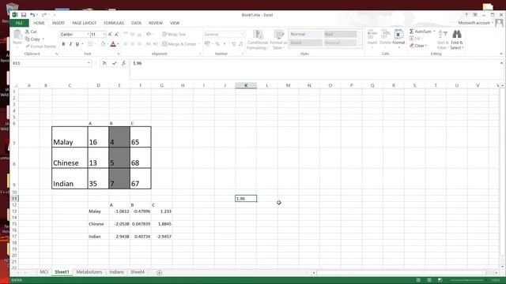The width and height of the screenshot is (506, 284).
Task: Click the Format cells icon
Action: tap(398, 34)
